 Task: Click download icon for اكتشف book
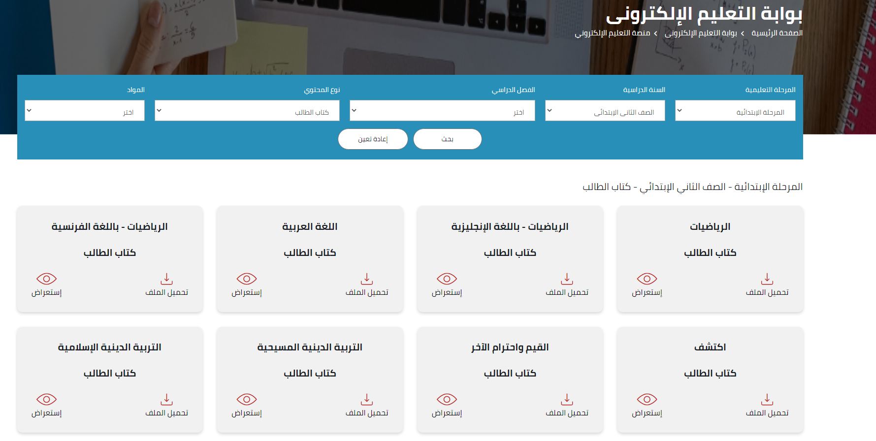(767, 399)
